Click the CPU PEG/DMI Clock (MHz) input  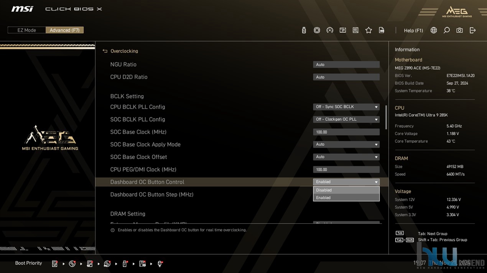pos(346,169)
